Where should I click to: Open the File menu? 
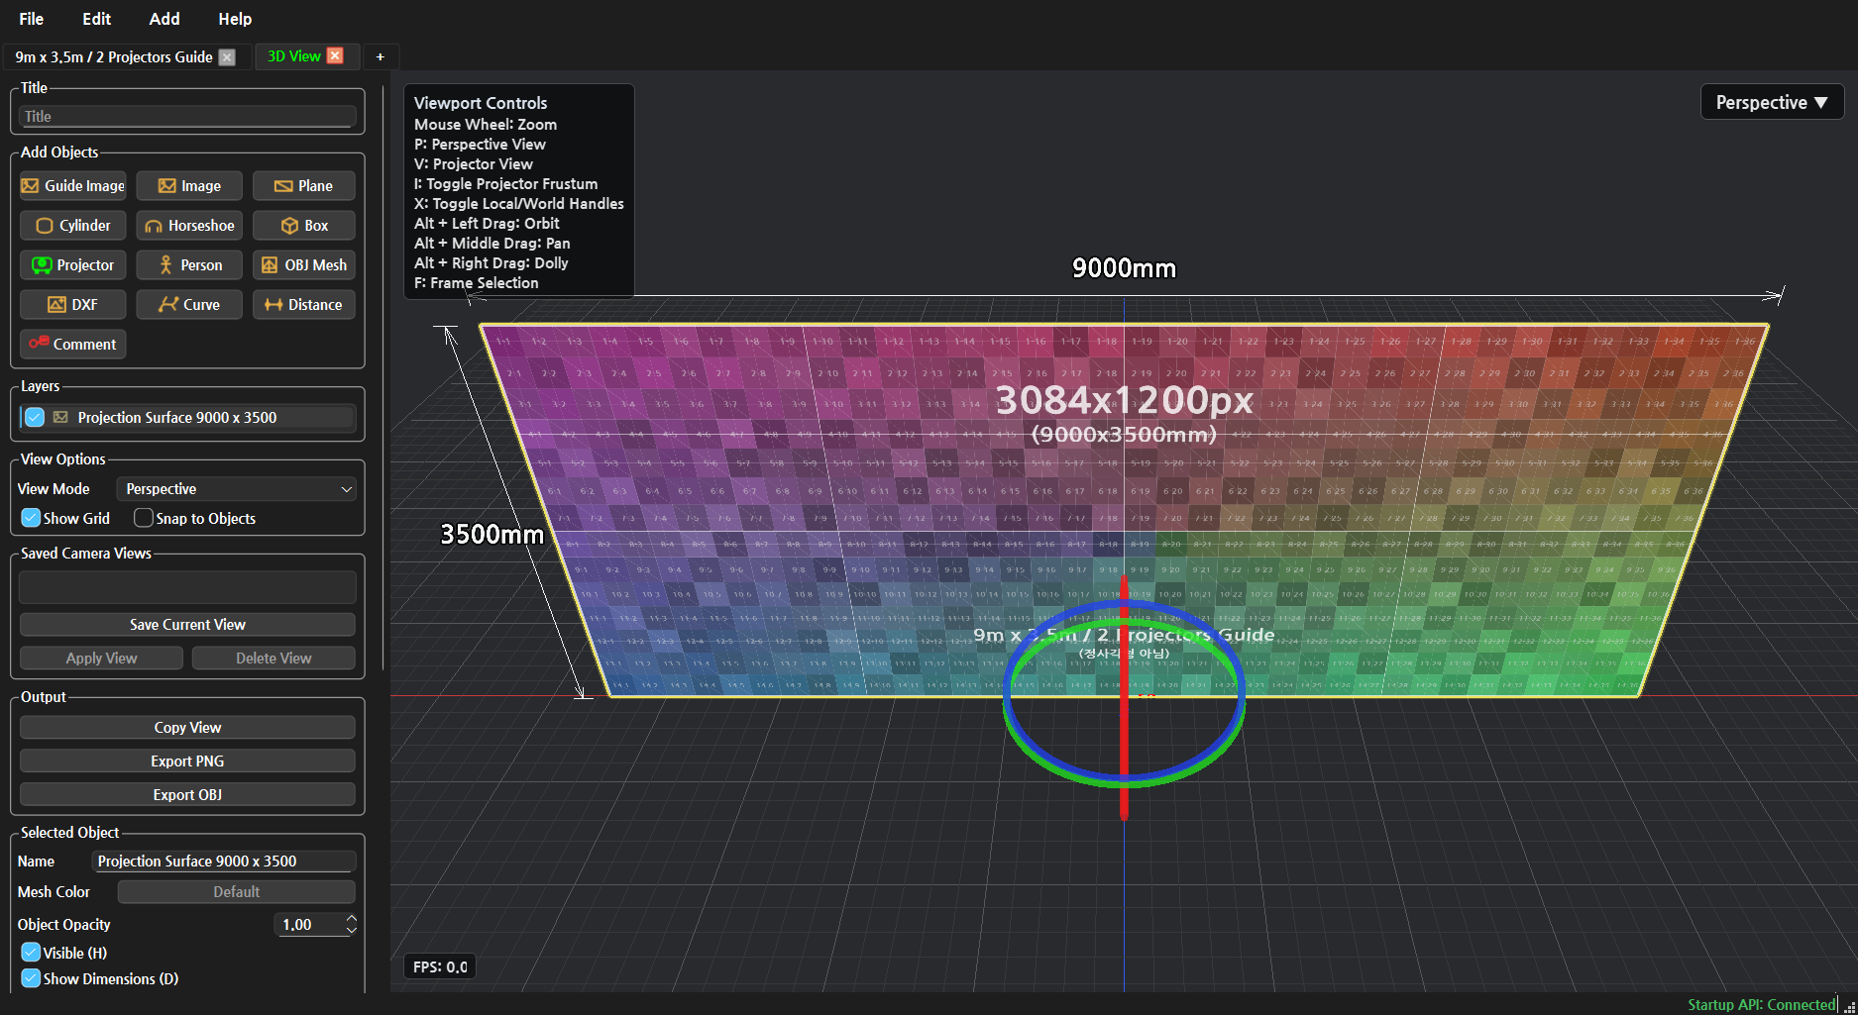32,19
